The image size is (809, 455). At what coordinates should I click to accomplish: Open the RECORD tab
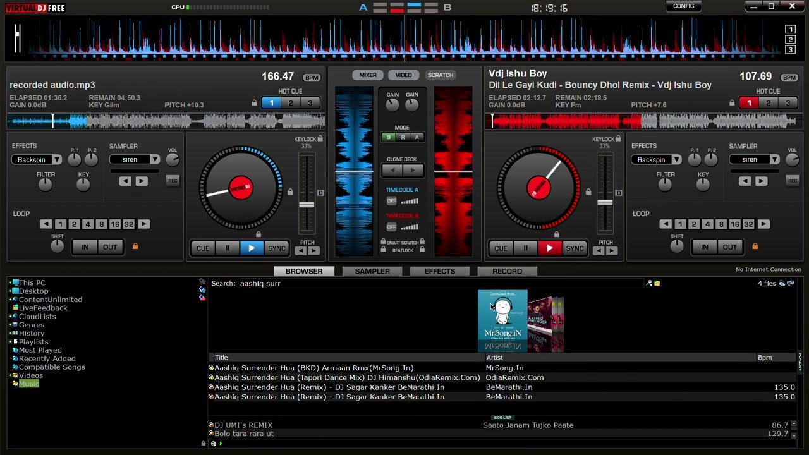pos(508,271)
